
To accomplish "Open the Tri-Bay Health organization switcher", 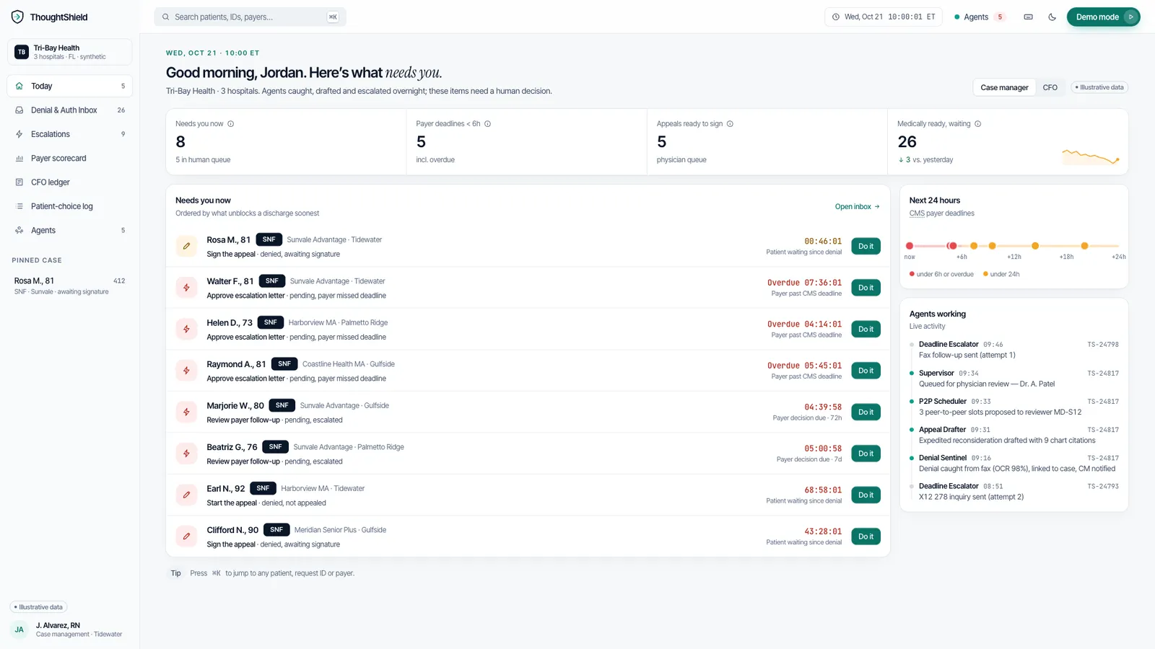I will tap(70, 52).
